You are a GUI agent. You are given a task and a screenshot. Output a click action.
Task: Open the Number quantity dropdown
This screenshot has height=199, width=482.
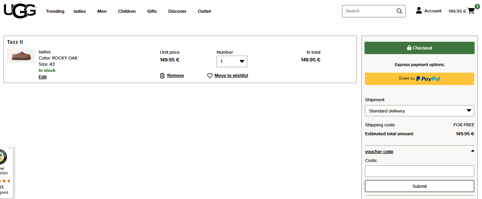(x=231, y=61)
